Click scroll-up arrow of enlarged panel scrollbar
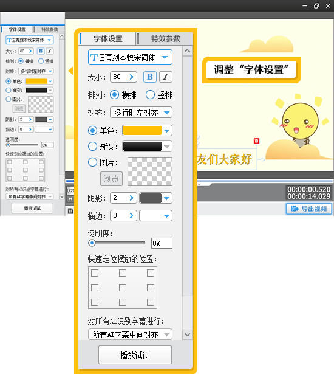This screenshot has height=374, width=334. [x=187, y=51]
